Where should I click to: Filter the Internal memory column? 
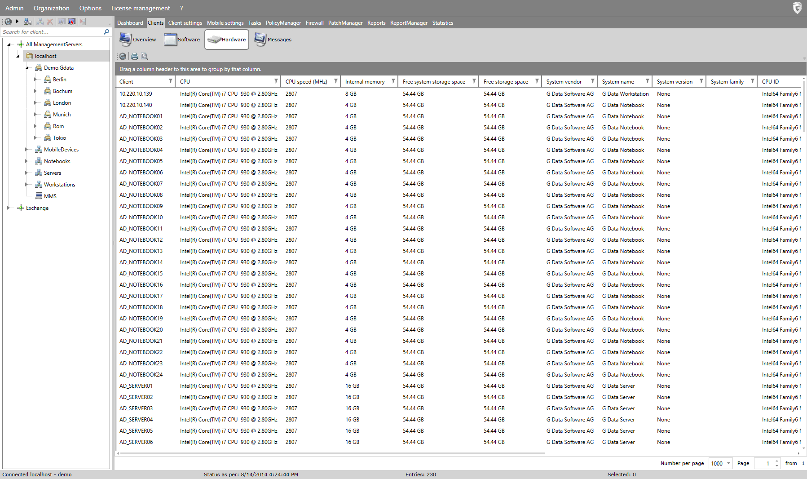[x=393, y=81]
